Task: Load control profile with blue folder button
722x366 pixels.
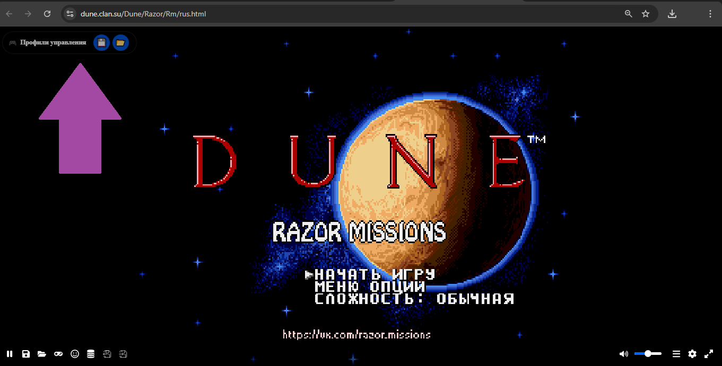Action: [x=120, y=42]
